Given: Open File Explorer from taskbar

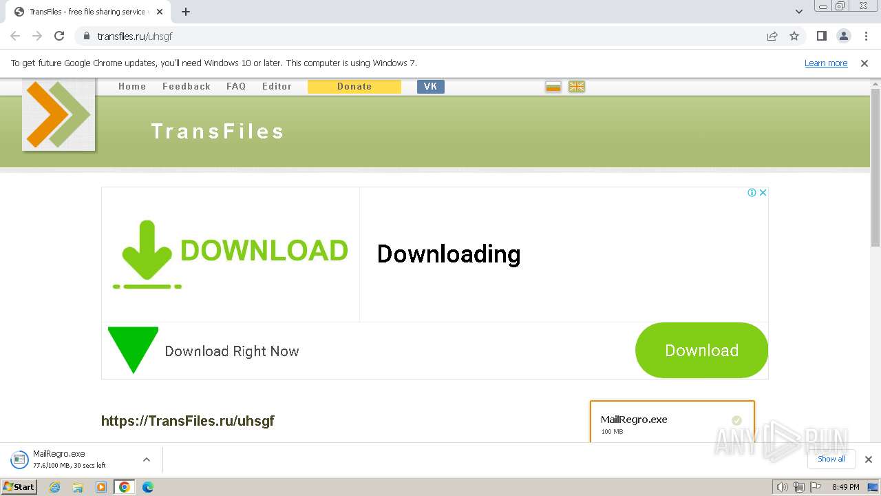Looking at the screenshot, I should click(x=78, y=487).
